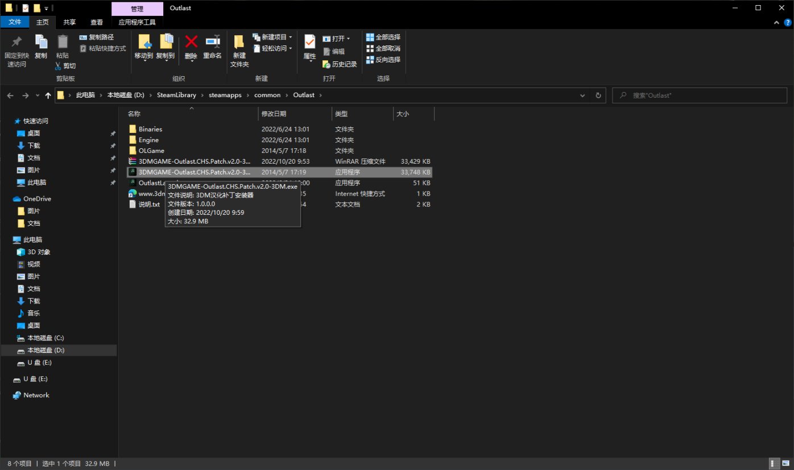Click the 粘贴 paste icon

coord(62,42)
